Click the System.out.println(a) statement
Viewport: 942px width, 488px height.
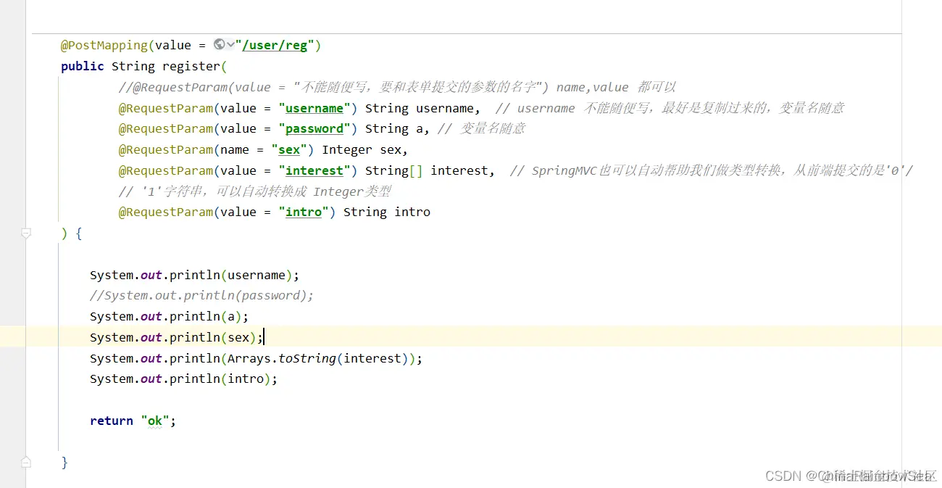point(169,316)
